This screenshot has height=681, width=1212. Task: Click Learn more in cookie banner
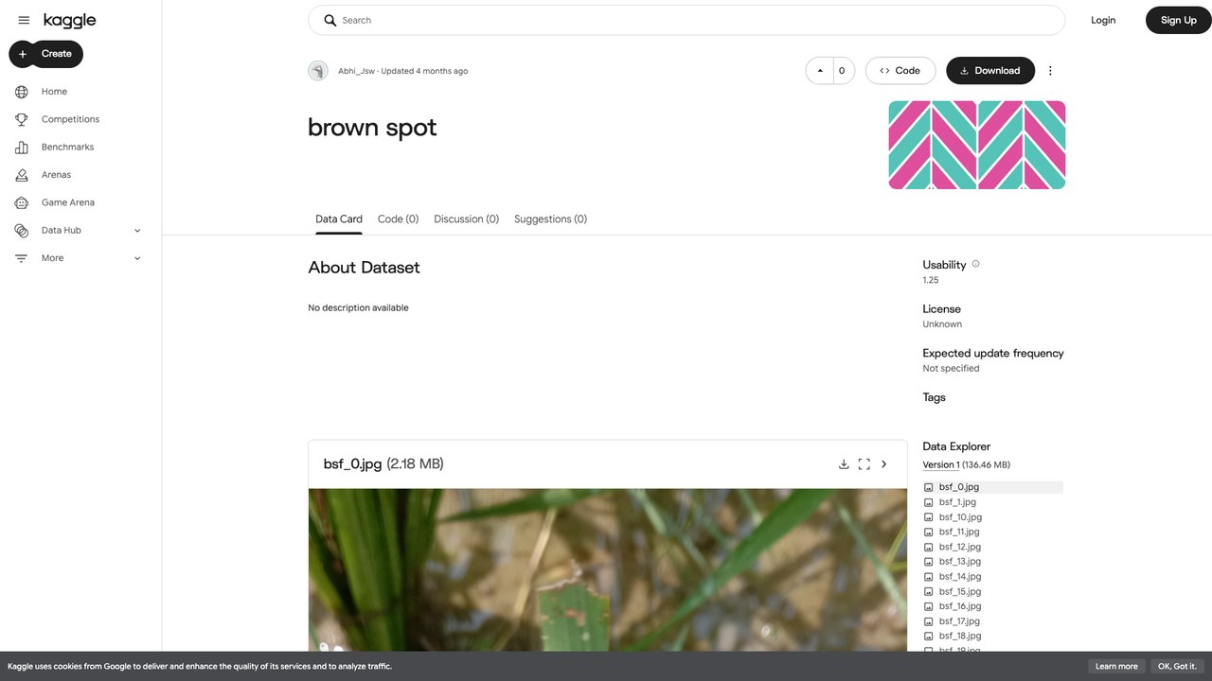click(1116, 666)
